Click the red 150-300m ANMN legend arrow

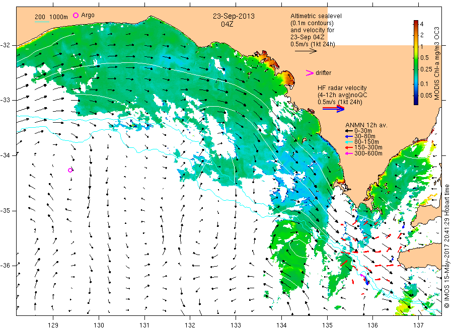click(349, 148)
